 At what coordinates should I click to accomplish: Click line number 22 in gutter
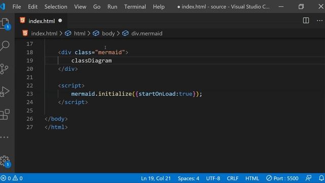click(29, 85)
